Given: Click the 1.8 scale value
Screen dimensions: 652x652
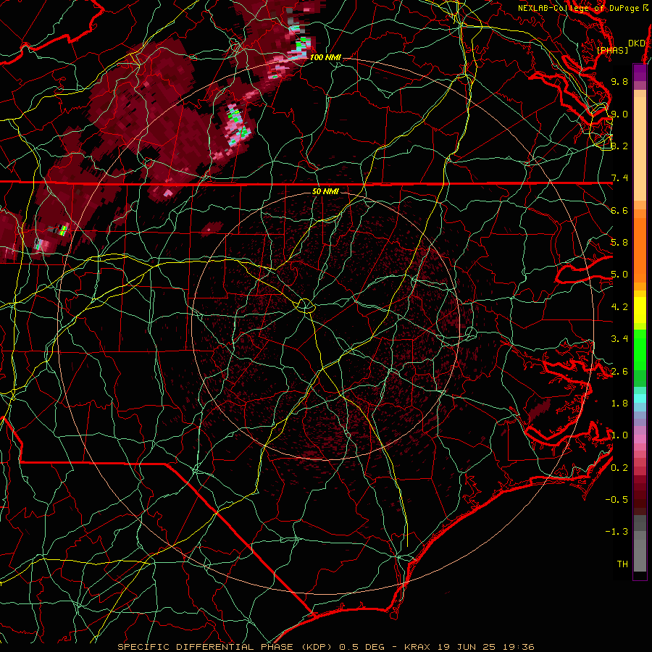Looking at the screenshot, I should [619, 404].
